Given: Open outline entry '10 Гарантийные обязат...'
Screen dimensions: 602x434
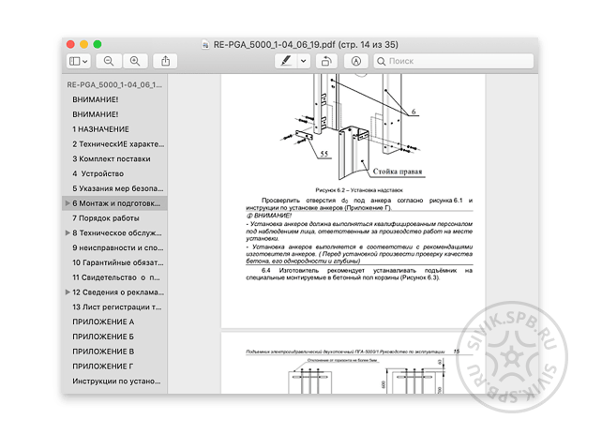Looking at the screenshot, I should click(x=118, y=262).
